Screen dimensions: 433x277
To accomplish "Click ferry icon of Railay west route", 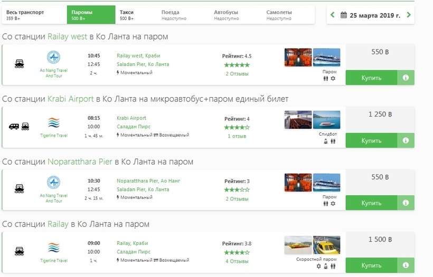I will click(x=20, y=64).
